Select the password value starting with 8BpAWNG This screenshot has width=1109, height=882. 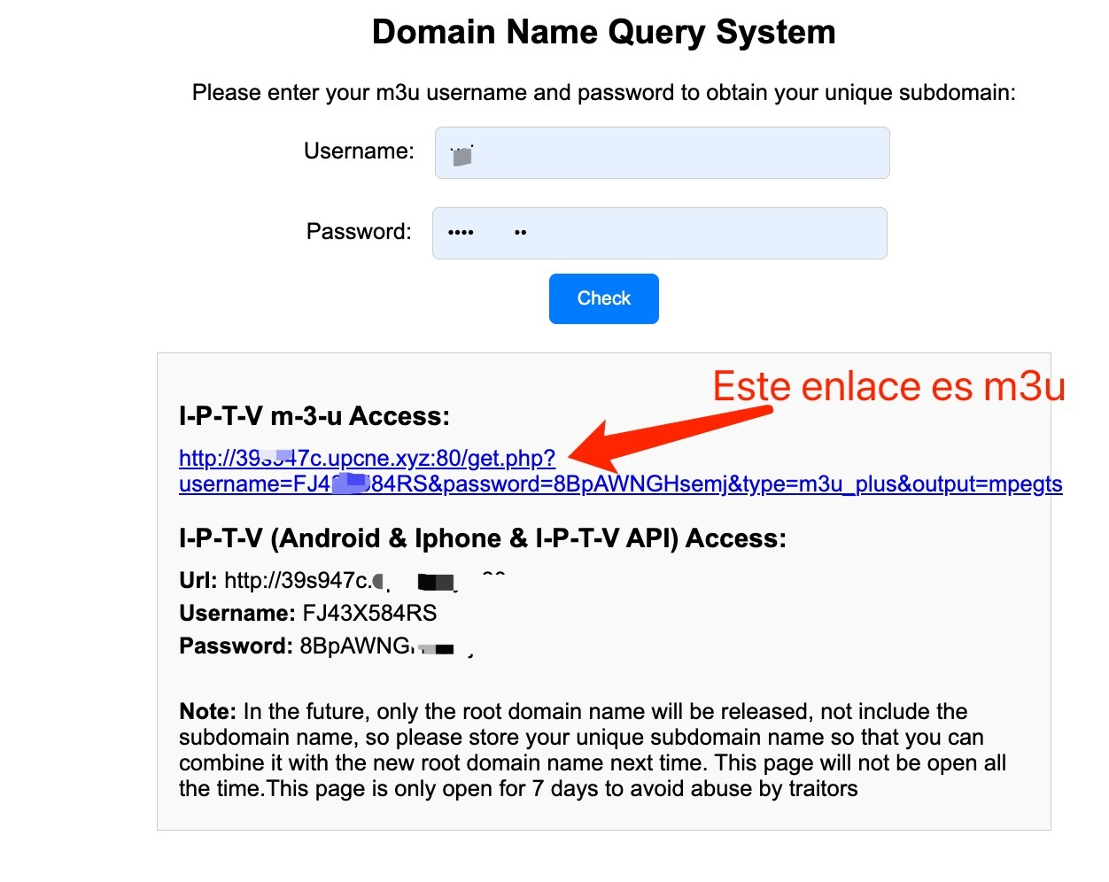[x=354, y=646]
